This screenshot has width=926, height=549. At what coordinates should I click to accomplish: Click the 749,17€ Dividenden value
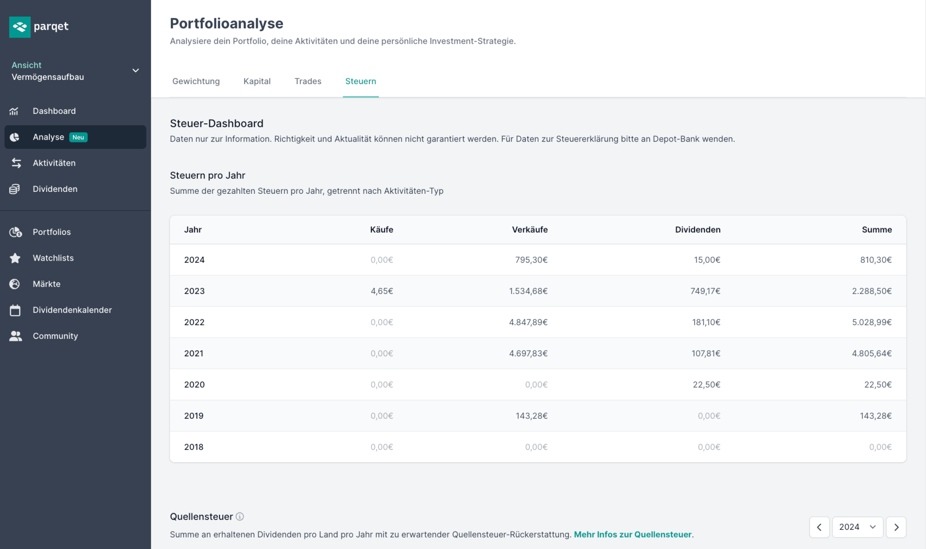[x=705, y=291]
